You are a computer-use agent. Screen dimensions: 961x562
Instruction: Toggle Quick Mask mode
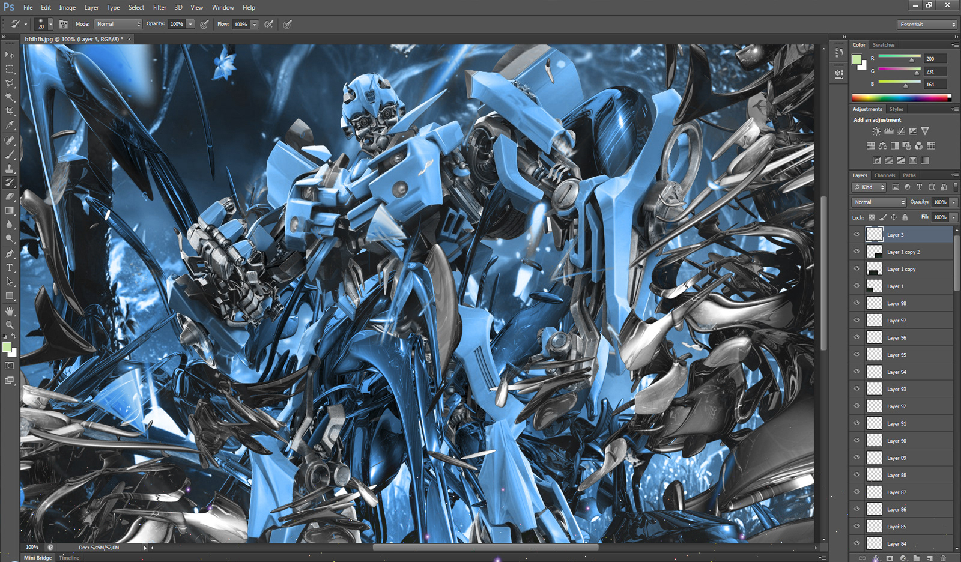tap(10, 365)
